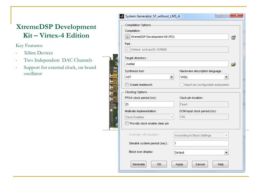Click the 'Key Features:' heading text
This screenshot has width=262, height=196.
[x=29, y=45]
